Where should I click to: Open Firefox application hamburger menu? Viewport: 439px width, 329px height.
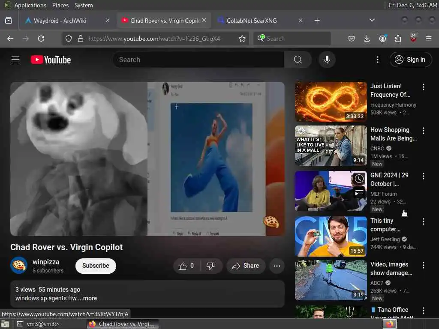pos(429,39)
